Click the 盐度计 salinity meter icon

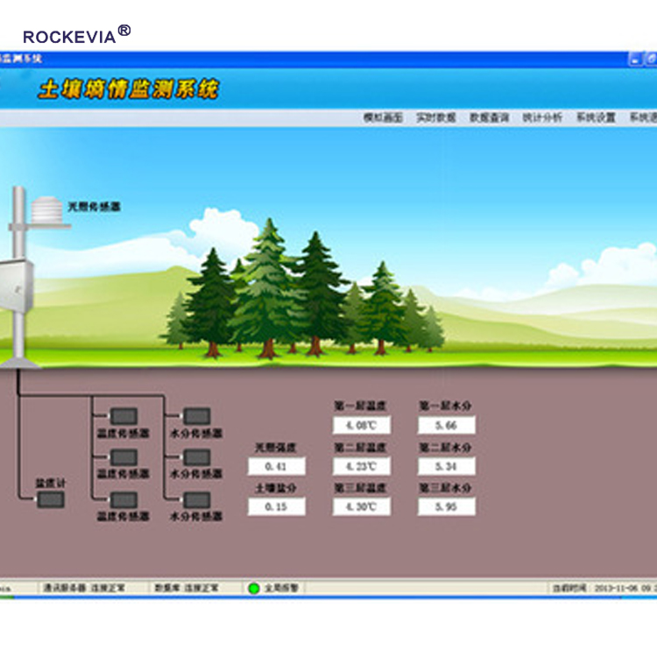click(x=52, y=499)
